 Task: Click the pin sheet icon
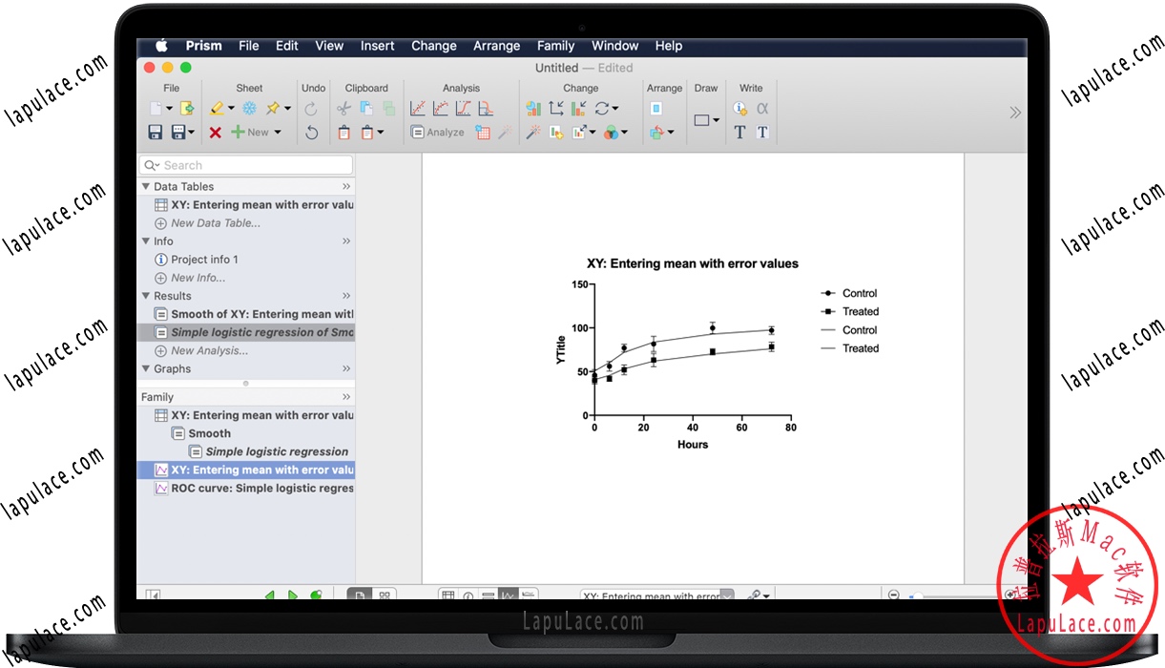tap(273, 109)
